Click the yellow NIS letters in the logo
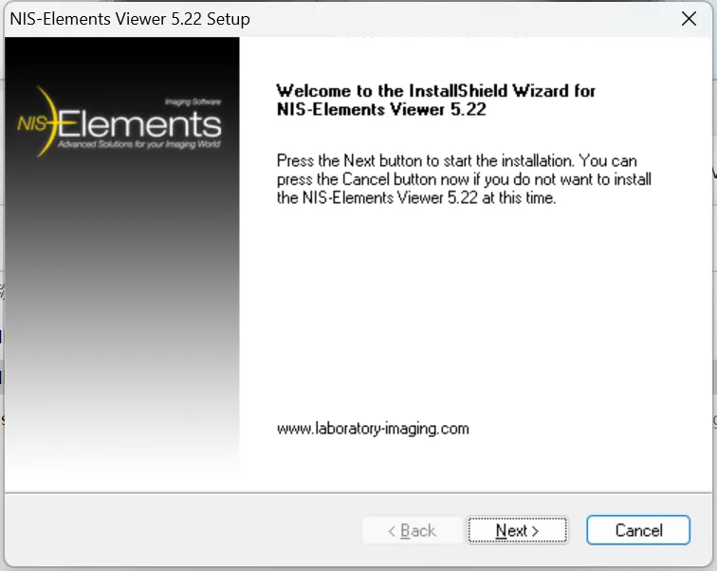This screenshot has width=717, height=571. pos(31,123)
